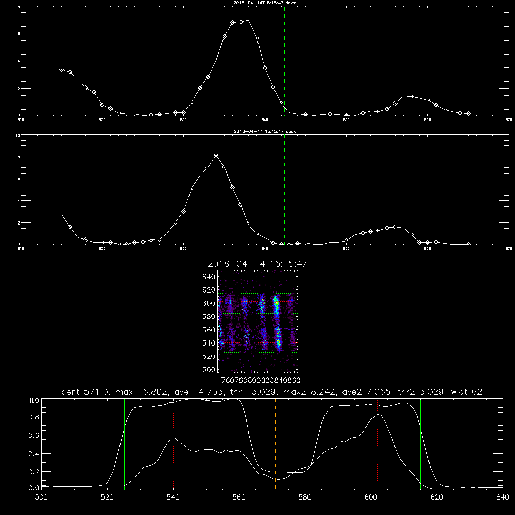
Task: Click the dusk plot title text
Action: click(265, 131)
